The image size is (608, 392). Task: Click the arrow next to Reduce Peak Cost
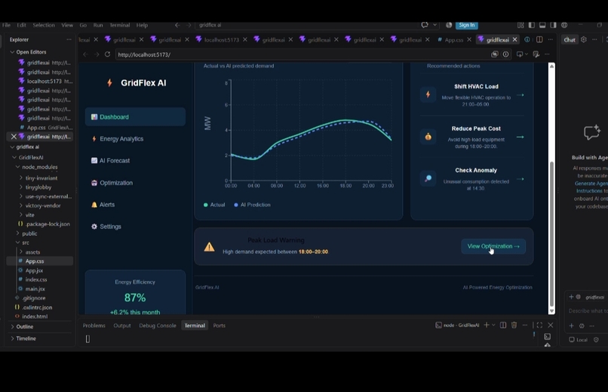520,137
